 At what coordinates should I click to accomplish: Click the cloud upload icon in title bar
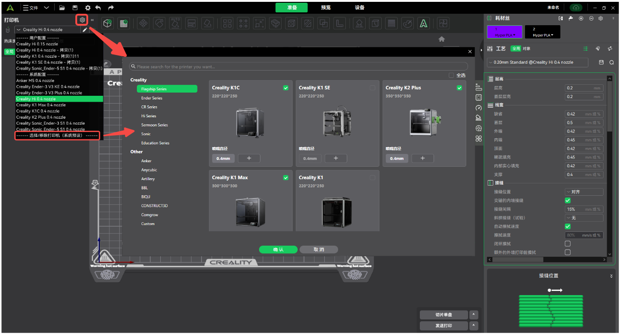pos(576,8)
